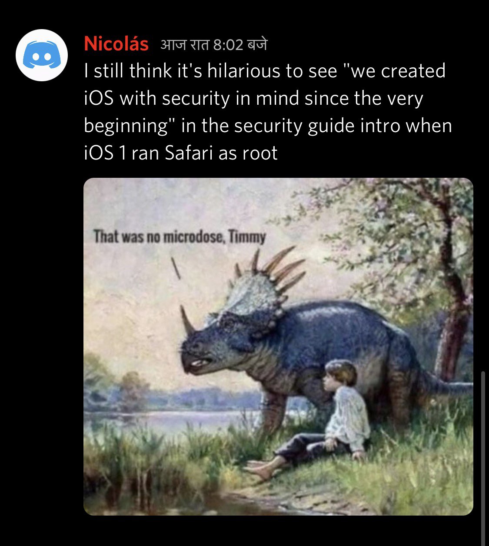The height and width of the screenshot is (546, 489).
Task: Click the "That was no microdose, Timmy" caption
Action: (x=180, y=237)
